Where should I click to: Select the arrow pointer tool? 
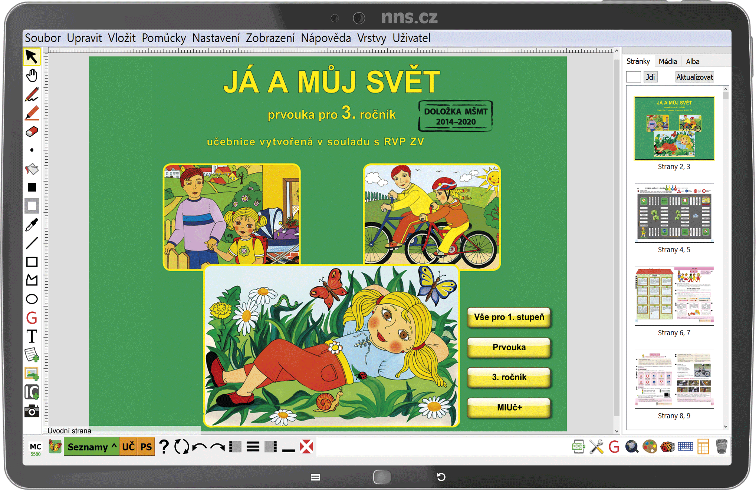pyautogui.click(x=32, y=57)
